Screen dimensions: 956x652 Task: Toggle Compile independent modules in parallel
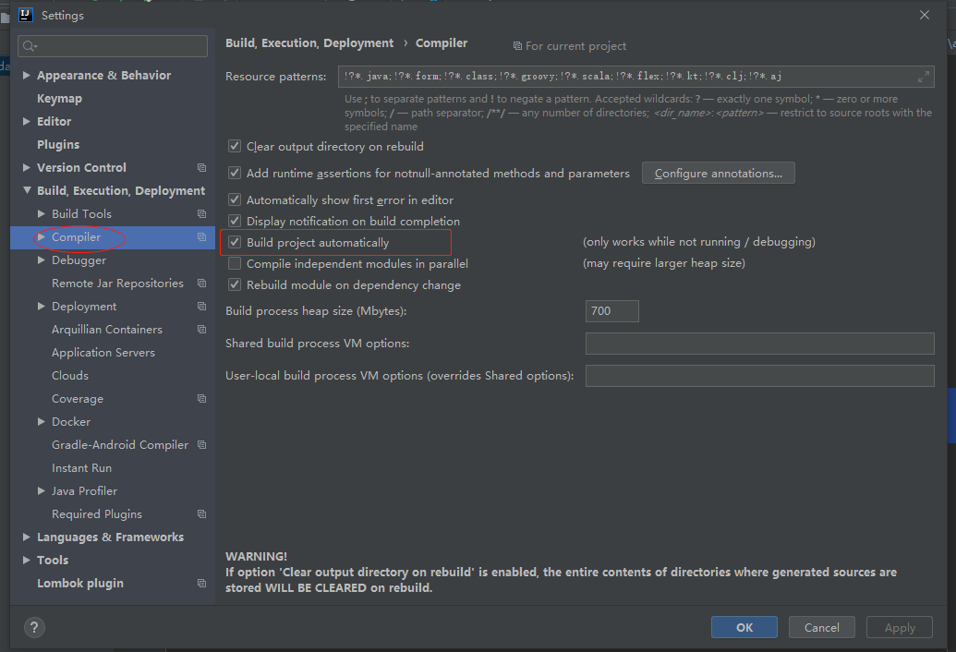[x=235, y=264]
